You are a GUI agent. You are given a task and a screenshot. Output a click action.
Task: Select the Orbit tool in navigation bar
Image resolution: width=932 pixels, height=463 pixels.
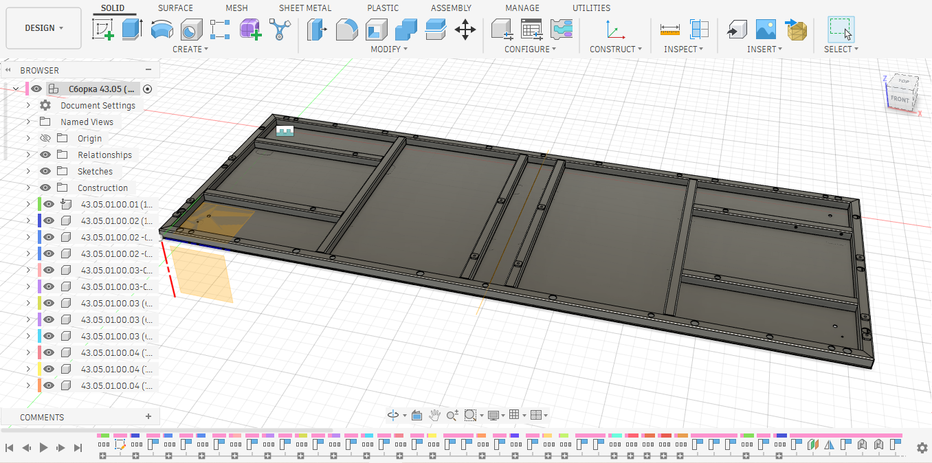pos(393,415)
